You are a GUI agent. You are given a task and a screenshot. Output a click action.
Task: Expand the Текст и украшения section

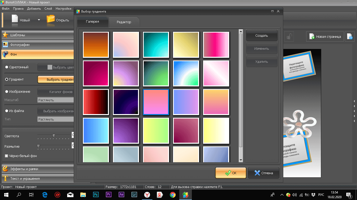[38, 179]
